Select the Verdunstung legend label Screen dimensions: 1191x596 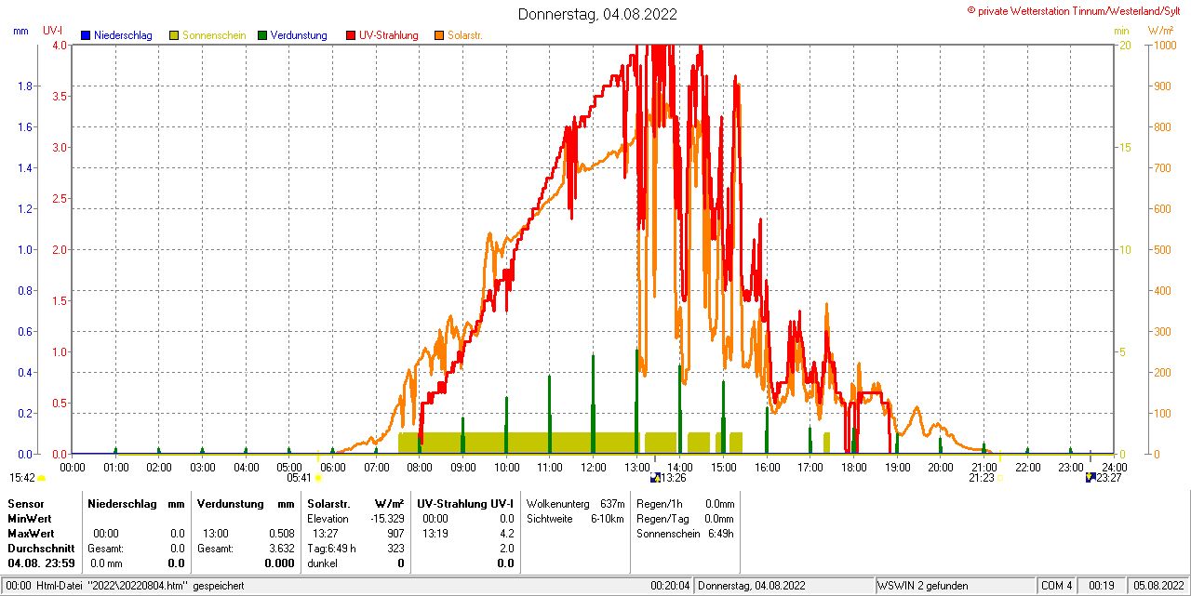pos(299,35)
